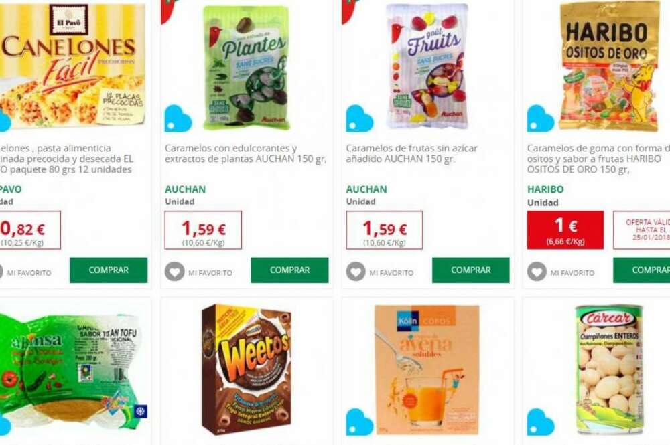Click Comprar for Auchan frutas sin azúcar

point(471,270)
